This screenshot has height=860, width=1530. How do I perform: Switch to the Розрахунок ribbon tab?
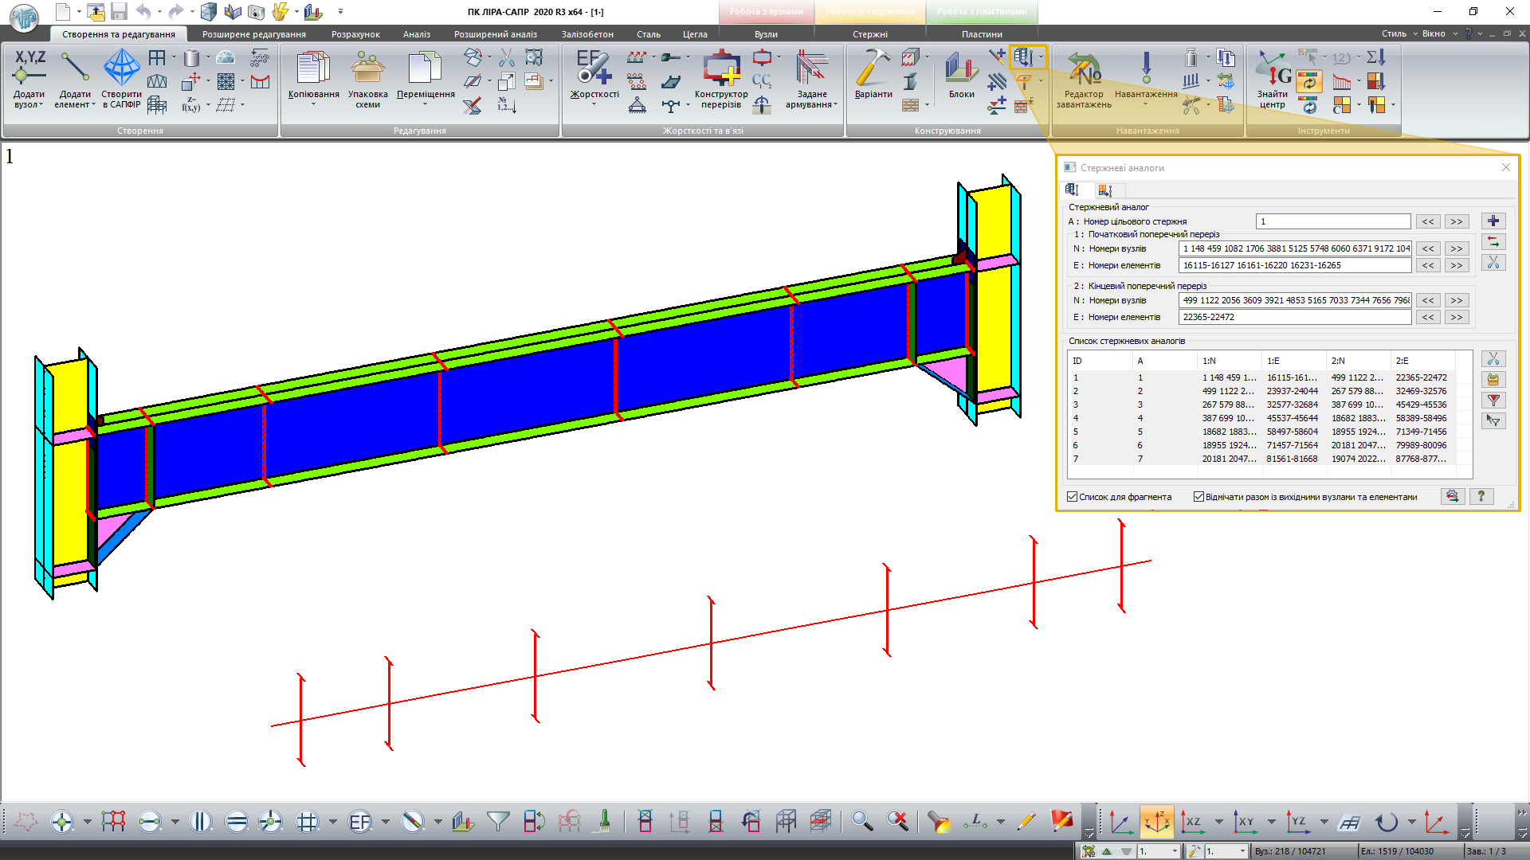coord(355,34)
